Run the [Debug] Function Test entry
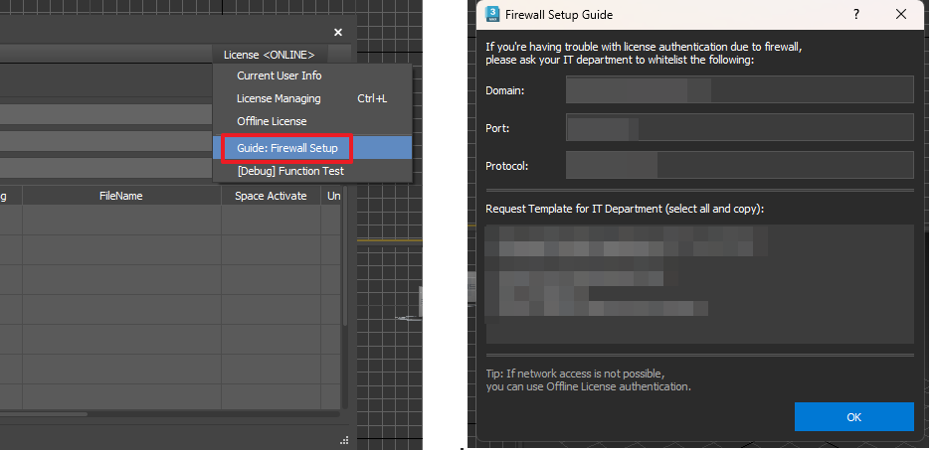The image size is (937, 450). pos(289,171)
